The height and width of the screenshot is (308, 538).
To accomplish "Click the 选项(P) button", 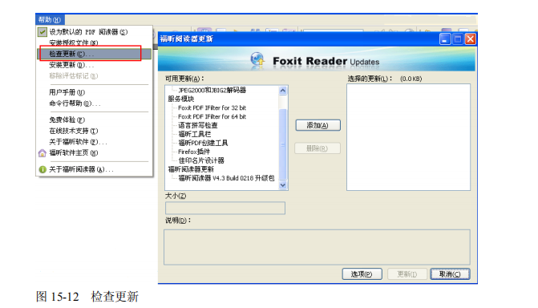I will point(362,274).
